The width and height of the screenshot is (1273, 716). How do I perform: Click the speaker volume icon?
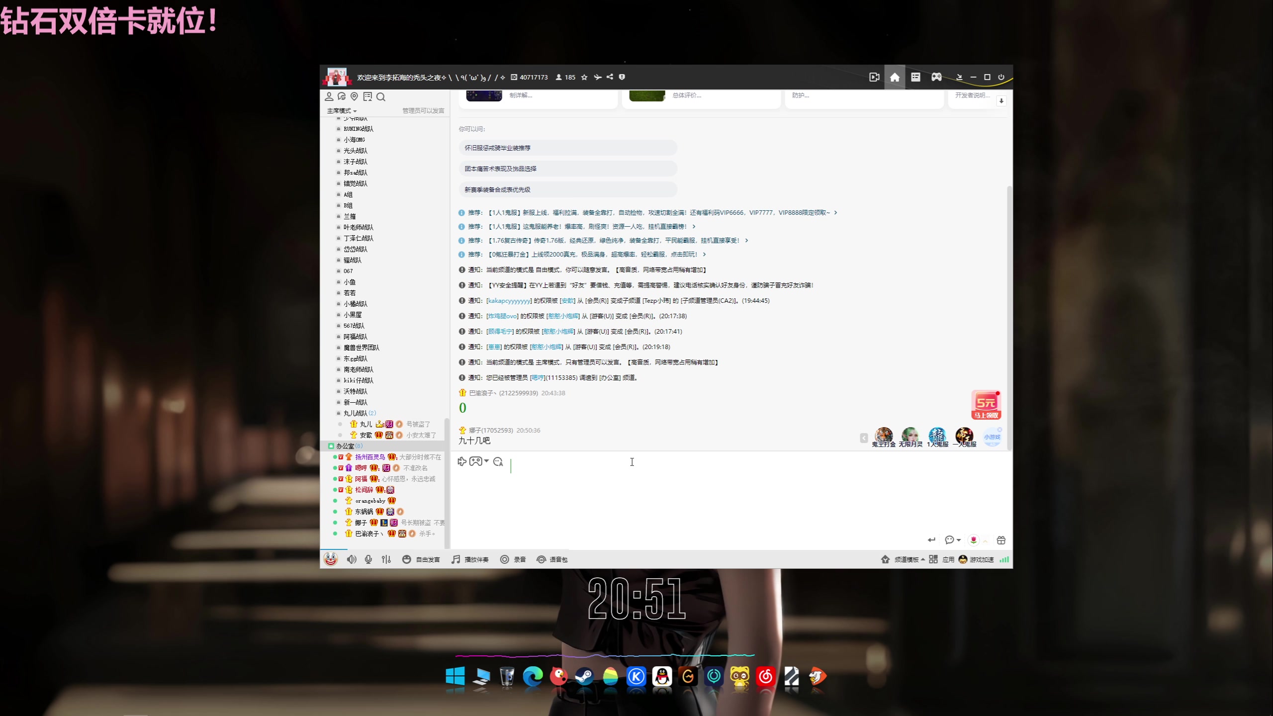click(352, 559)
